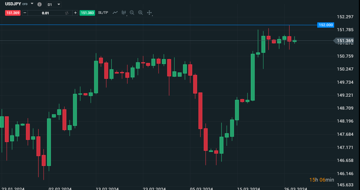Zoom out the chart
The image size is (360, 190).
click(132, 13)
